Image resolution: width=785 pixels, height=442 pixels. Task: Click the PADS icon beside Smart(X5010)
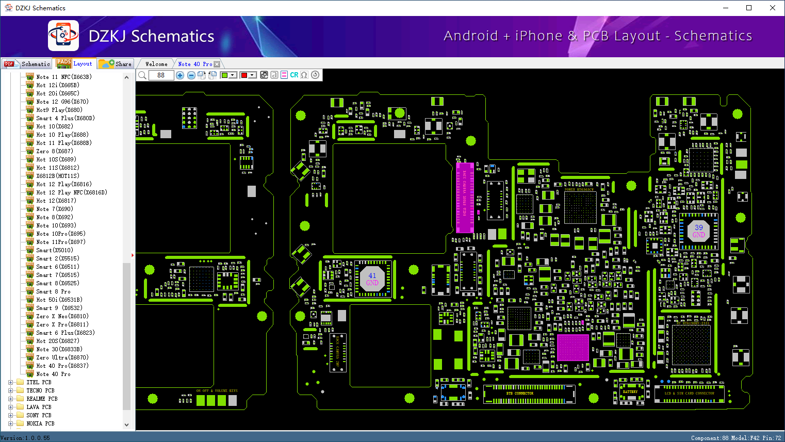click(30, 250)
